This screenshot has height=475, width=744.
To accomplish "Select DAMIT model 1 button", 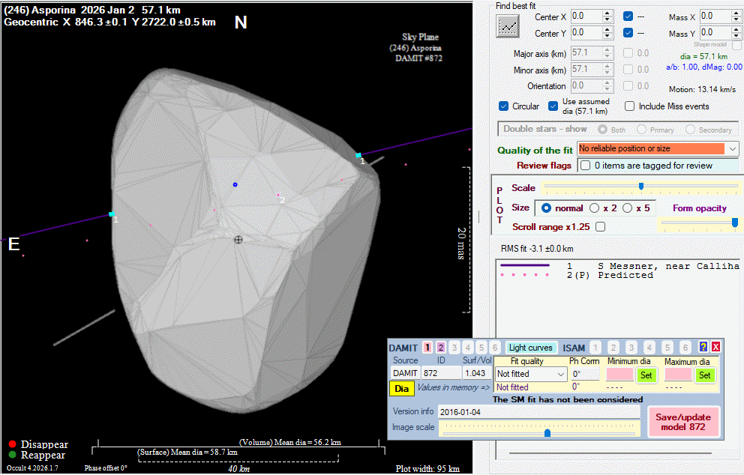I will [x=427, y=348].
